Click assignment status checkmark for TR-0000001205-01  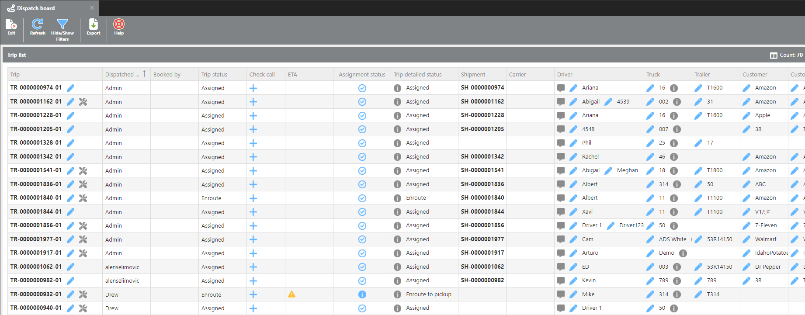coord(362,129)
